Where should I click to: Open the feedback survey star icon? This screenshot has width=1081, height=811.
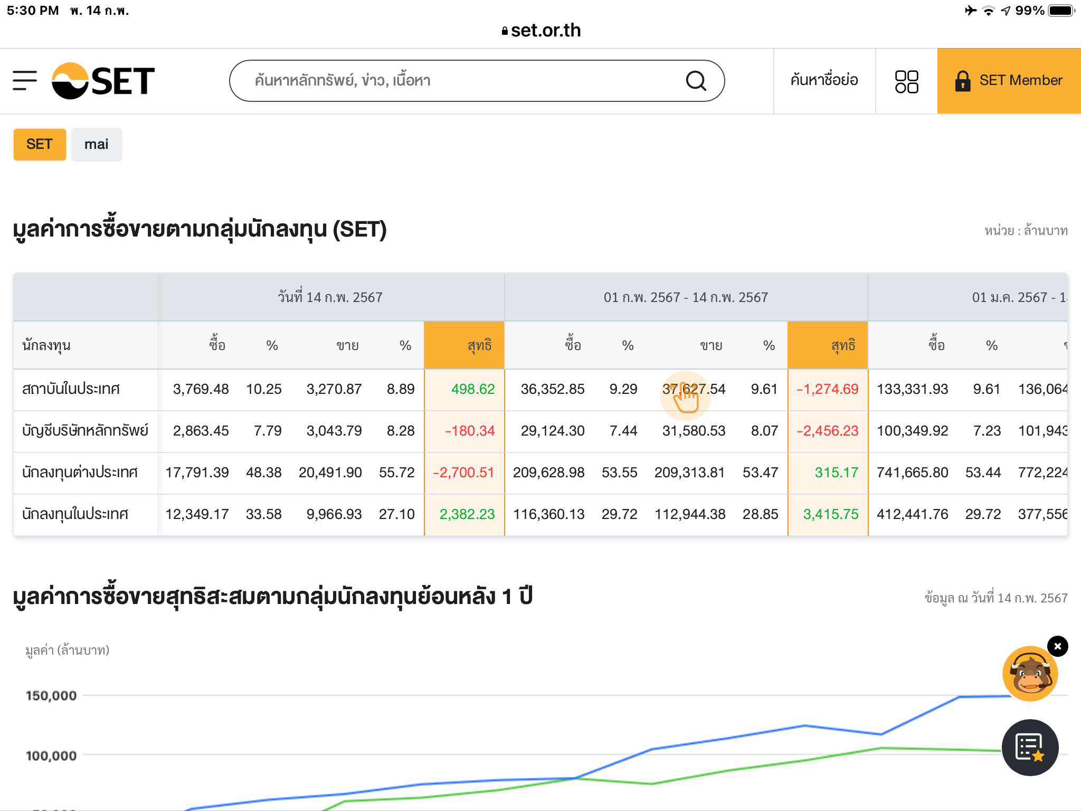tap(1029, 748)
